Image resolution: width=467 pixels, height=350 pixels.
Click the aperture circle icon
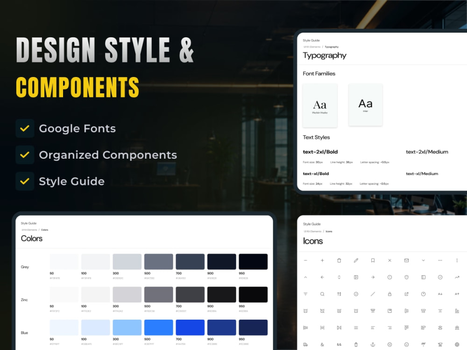click(457, 345)
